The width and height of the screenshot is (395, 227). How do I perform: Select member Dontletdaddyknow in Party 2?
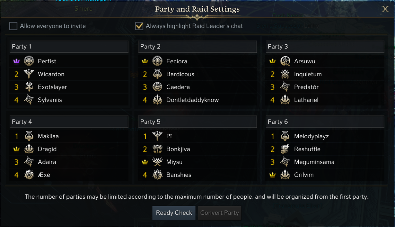pyautogui.click(x=192, y=100)
